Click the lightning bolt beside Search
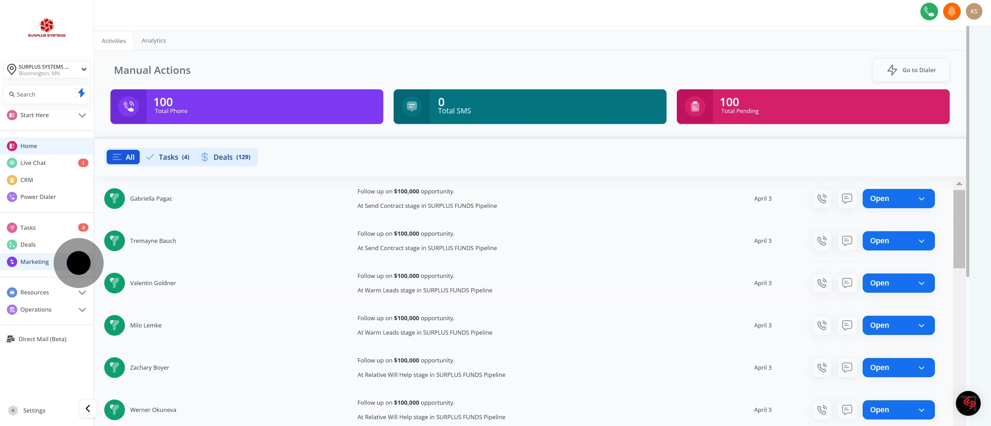This screenshot has width=991, height=426. click(81, 93)
